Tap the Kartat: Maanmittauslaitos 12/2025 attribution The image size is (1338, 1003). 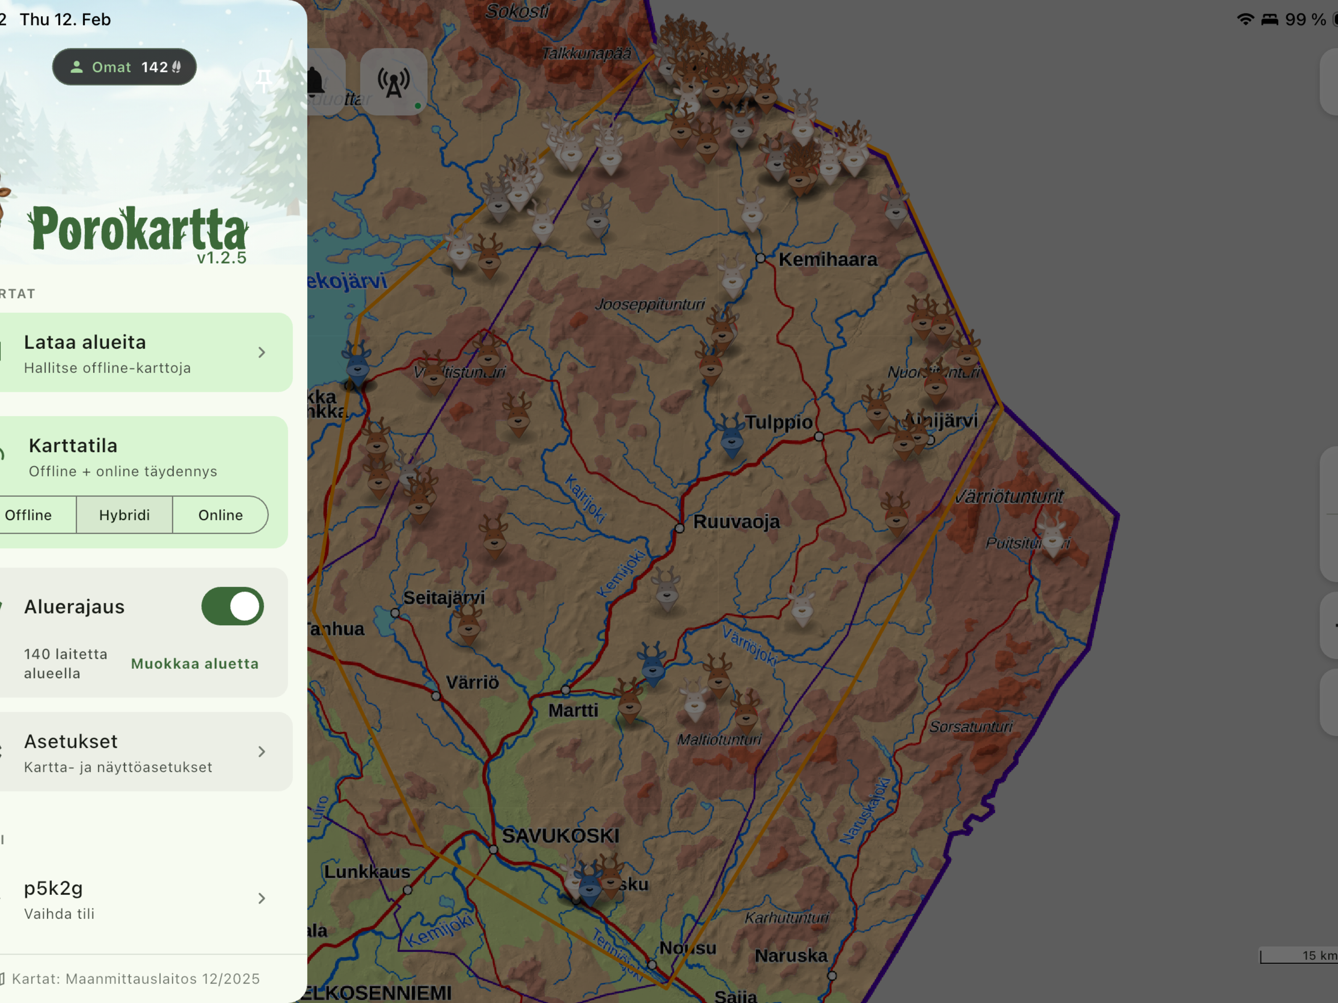click(x=136, y=979)
